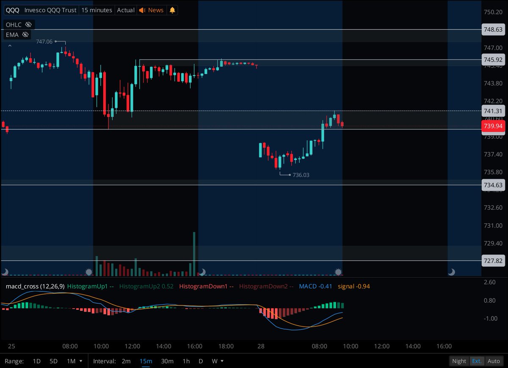The image size is (508, 368).
Task: Select the 741.31 dotted line label
Action: click(493, 111)
